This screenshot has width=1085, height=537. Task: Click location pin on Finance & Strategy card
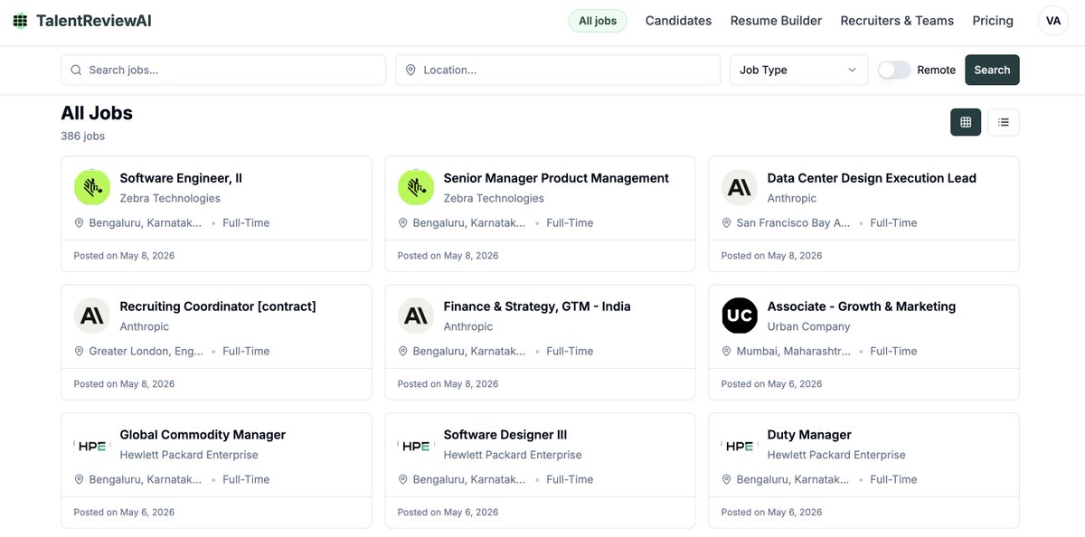click(x=402, y=351)
